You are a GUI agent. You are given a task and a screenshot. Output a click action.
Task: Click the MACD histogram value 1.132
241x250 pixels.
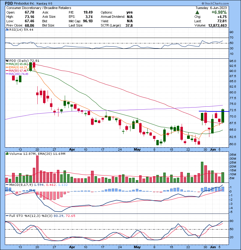[63, 185]
